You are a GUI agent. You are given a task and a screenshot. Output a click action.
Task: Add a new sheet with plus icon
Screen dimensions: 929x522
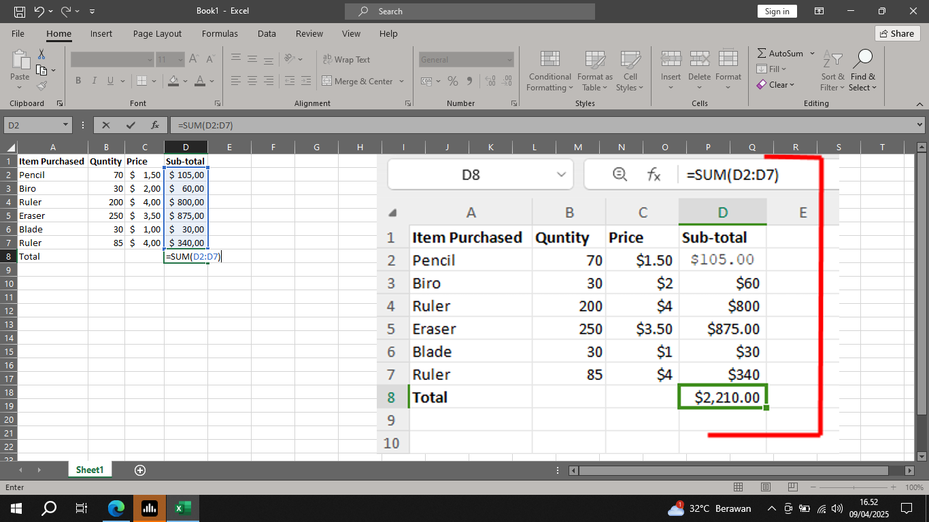(x=140, y=470)
